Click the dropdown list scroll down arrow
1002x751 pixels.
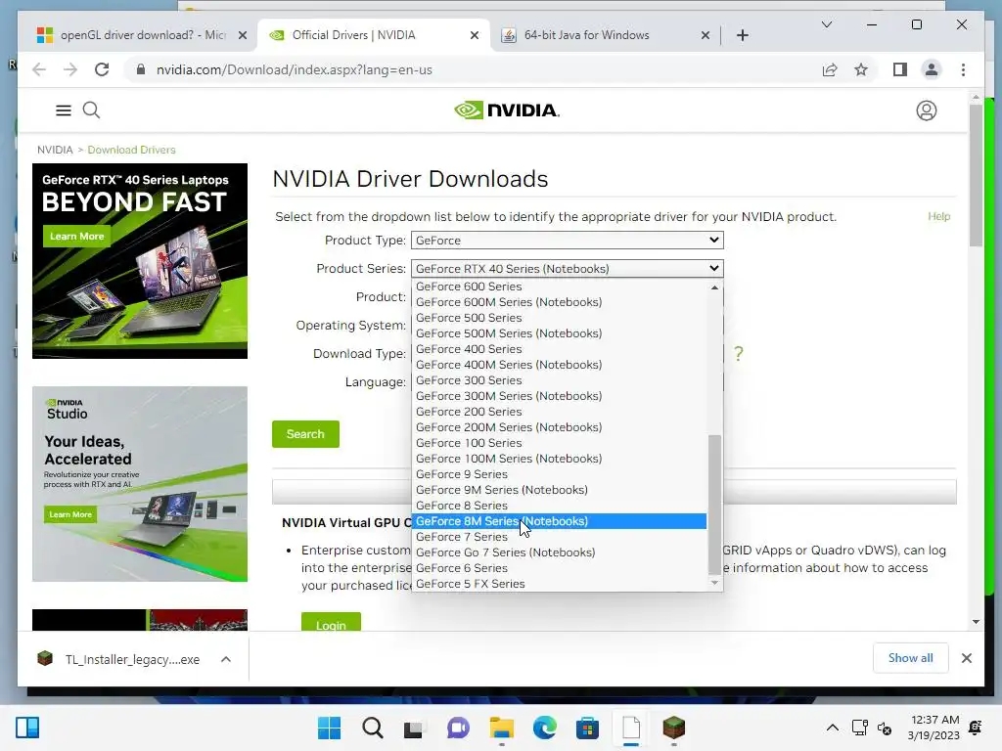[x=714, y=583]
